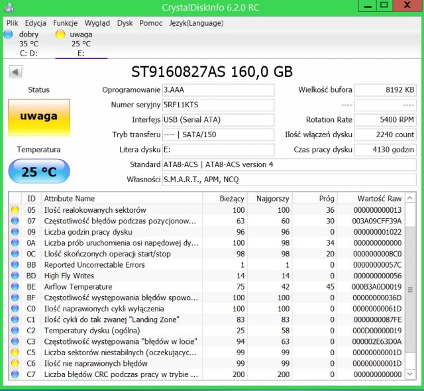Click the SMART list vertical scrollbar thumb

click(x=410, y=290)
